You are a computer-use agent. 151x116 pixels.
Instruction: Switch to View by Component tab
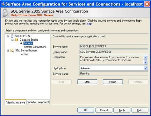[x=38, y=102]
